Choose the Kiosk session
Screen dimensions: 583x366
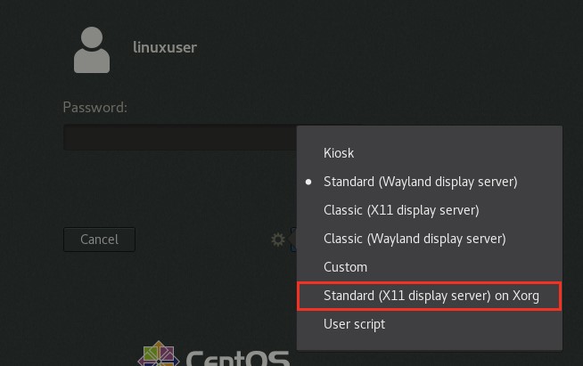(339, 153)
